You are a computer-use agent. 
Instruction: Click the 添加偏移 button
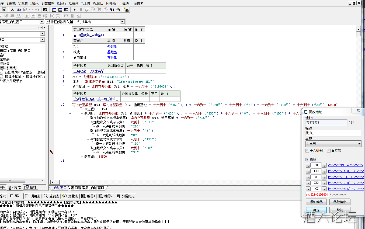click(316, 202)
